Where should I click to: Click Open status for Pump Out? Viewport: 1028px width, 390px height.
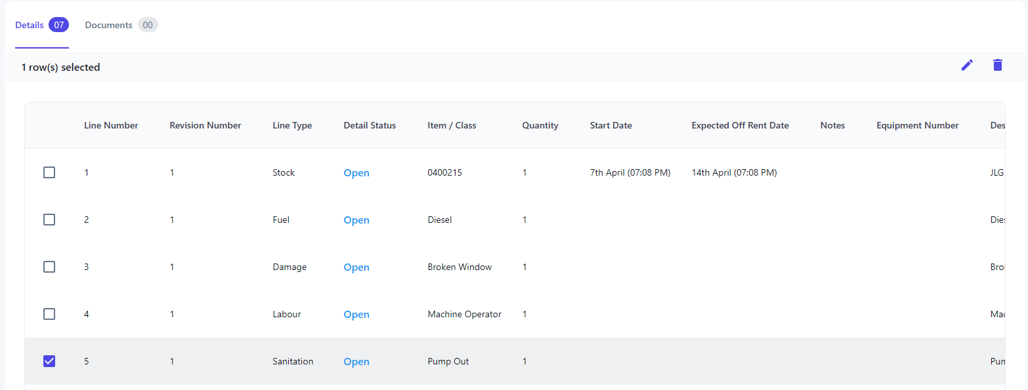tap(356, 362)
